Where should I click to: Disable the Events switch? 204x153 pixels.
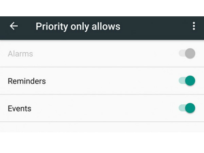(x=187, y=108)
